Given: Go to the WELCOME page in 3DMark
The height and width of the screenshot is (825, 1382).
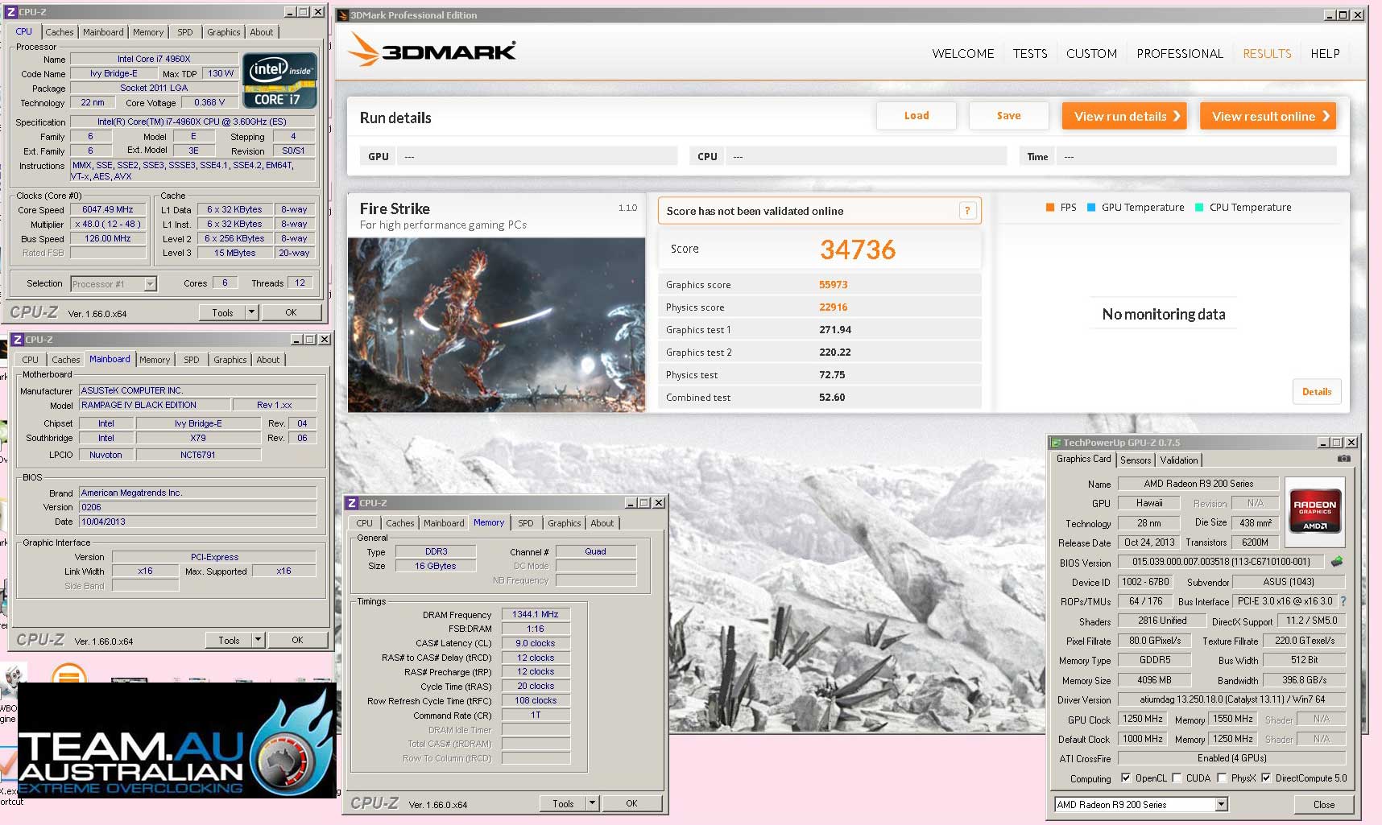Looking at the screenshot, I should pos(962,54).
